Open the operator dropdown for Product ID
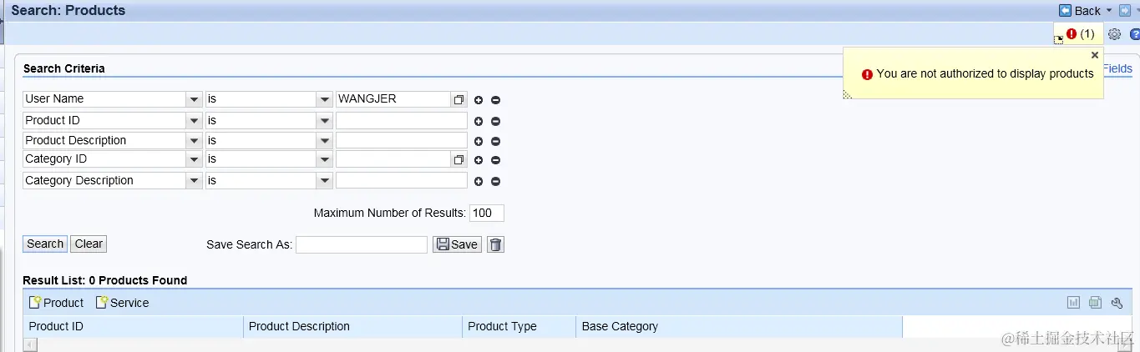This screenshot has width=1140, height=352. click(325, 121)
